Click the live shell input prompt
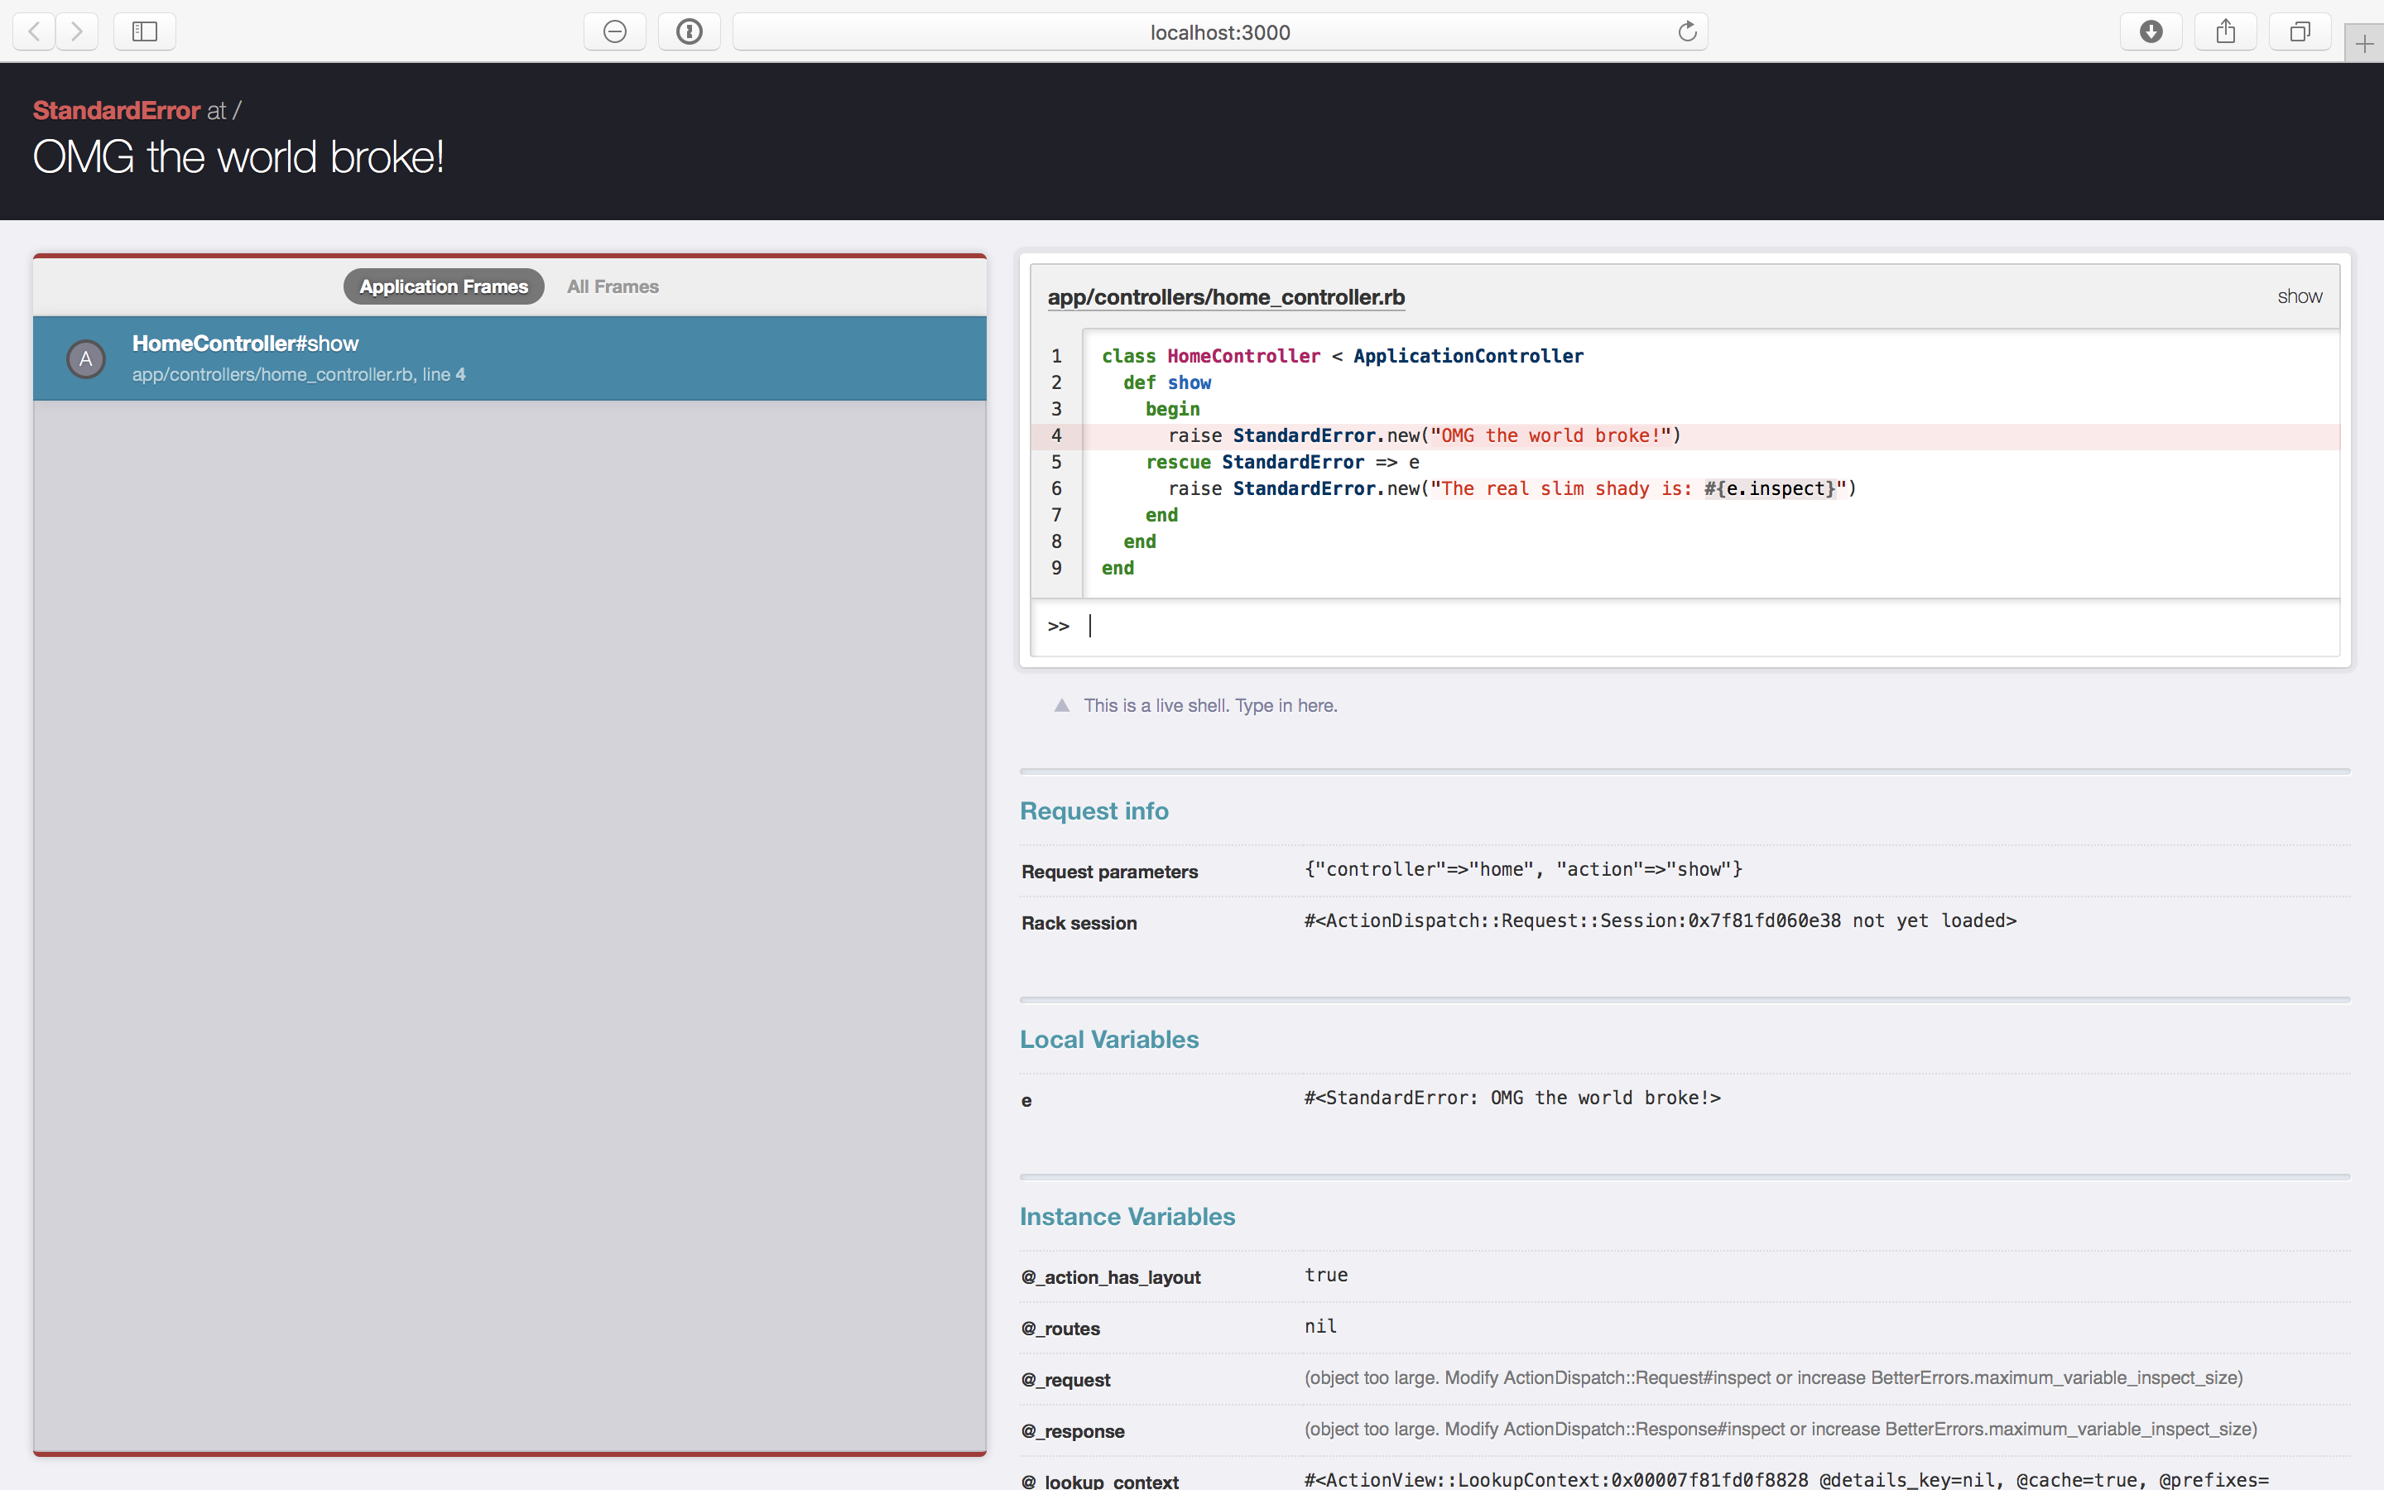2384x1490 pixels. (x=1685, y=626)
